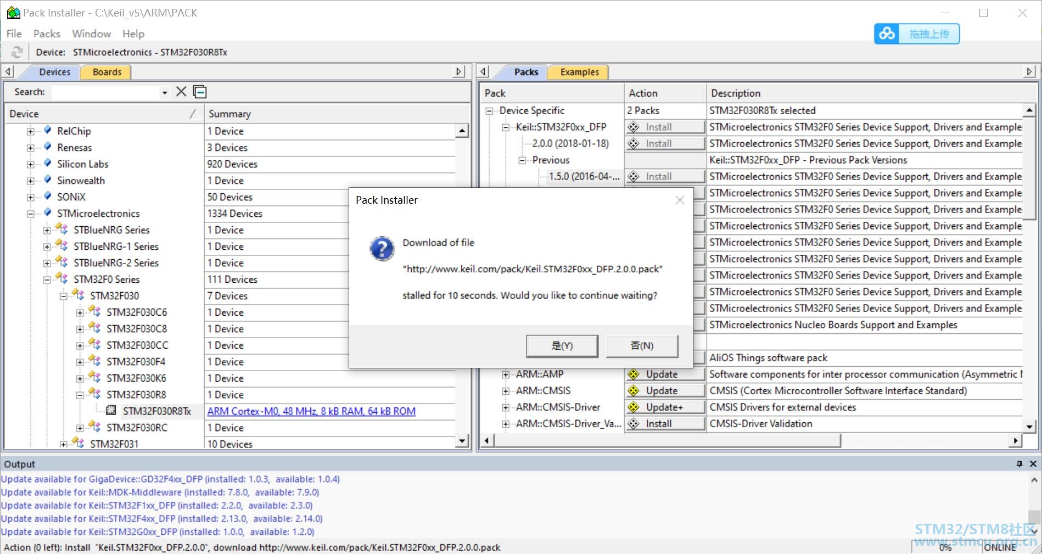The width and height of the screenshot is (1042, 554).
Task: Click the Silicon Labs vendor icon
Action: [x=48, y=164]
